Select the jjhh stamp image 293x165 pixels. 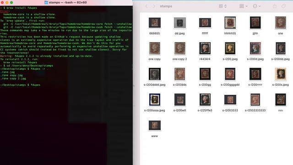[255, 22]
